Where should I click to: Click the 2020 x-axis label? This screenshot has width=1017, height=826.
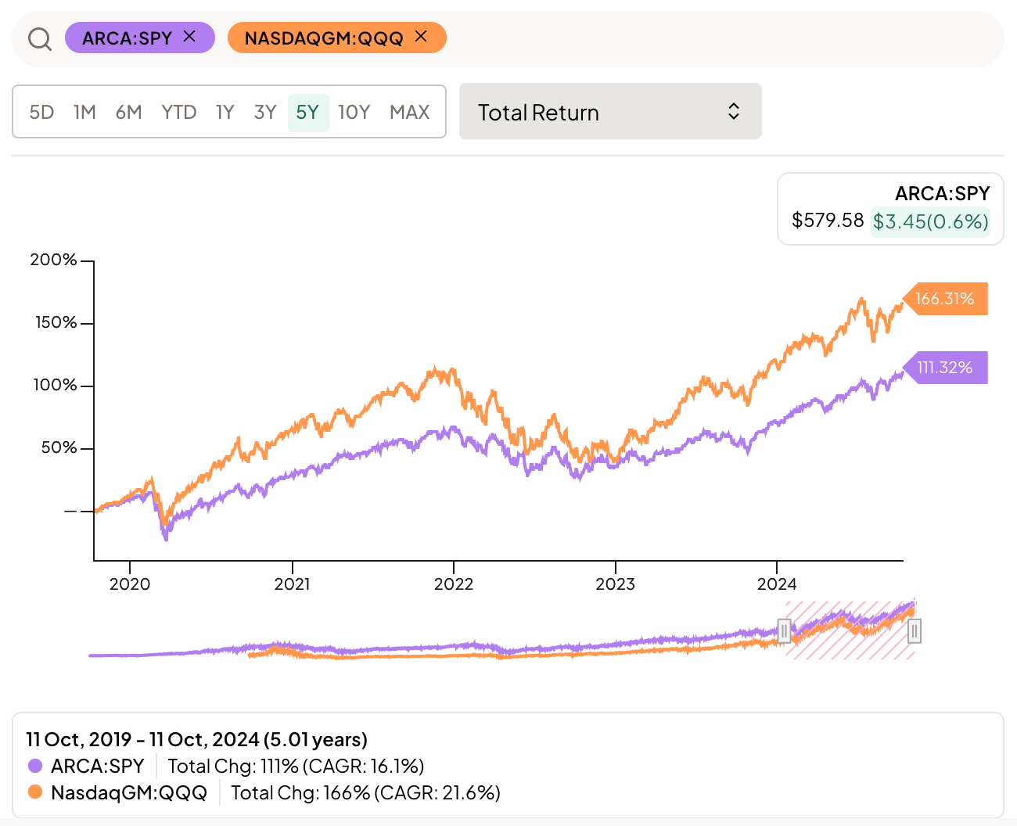tap(130, 584)
